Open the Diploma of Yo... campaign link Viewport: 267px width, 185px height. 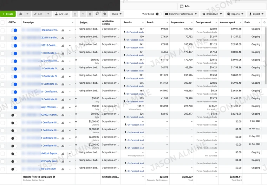pyautogui.click(x=50, y=30)
